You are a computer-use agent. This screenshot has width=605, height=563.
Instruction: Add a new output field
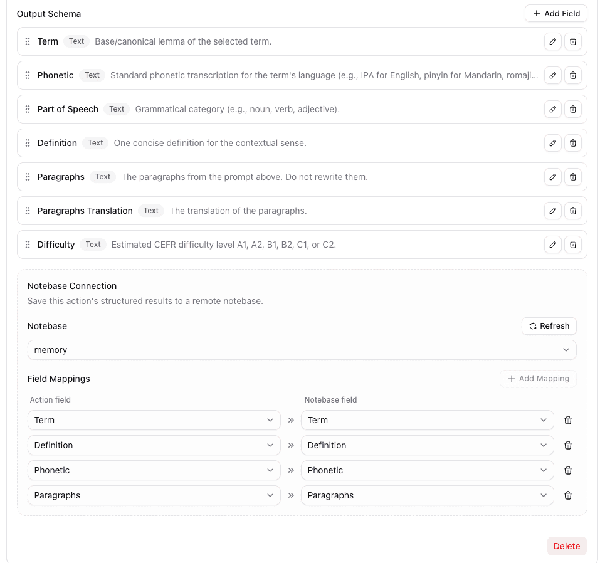click(555, 13)
